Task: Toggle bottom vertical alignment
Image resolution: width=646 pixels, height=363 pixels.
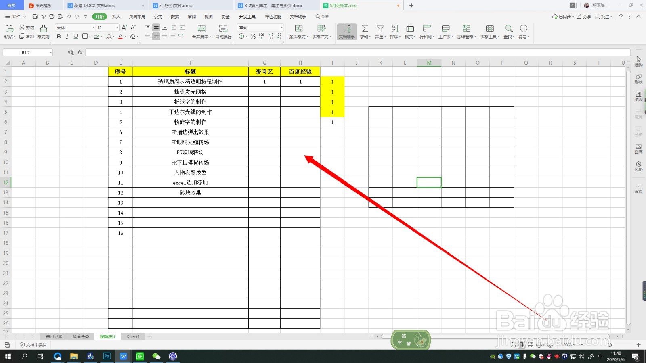Action: point(165,27)
